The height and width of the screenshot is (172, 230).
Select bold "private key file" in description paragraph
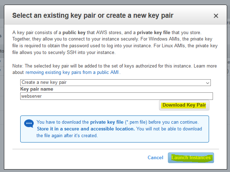click(154, 33)
